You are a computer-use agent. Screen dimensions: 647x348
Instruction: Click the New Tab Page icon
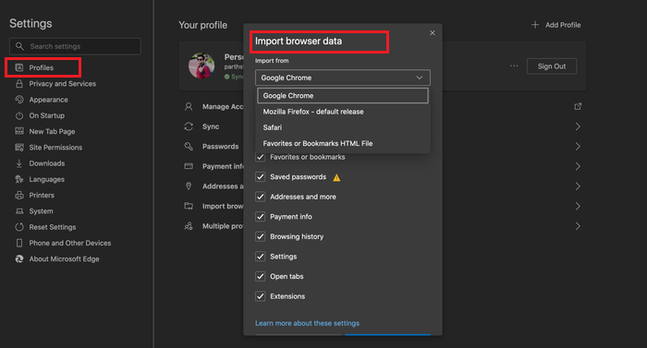coord(19,131)
